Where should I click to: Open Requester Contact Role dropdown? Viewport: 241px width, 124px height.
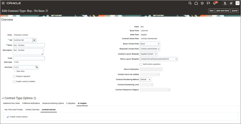[x=150, y=49]
